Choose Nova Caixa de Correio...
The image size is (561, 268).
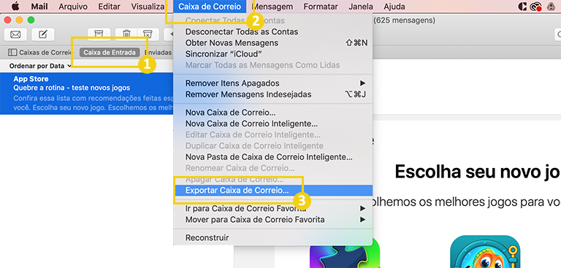[273, 112]
